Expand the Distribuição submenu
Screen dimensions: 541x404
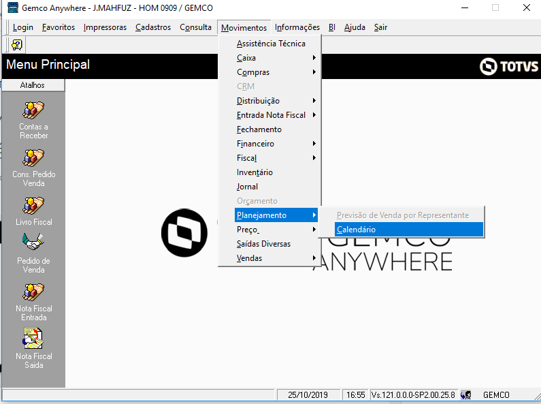point(276,101)
